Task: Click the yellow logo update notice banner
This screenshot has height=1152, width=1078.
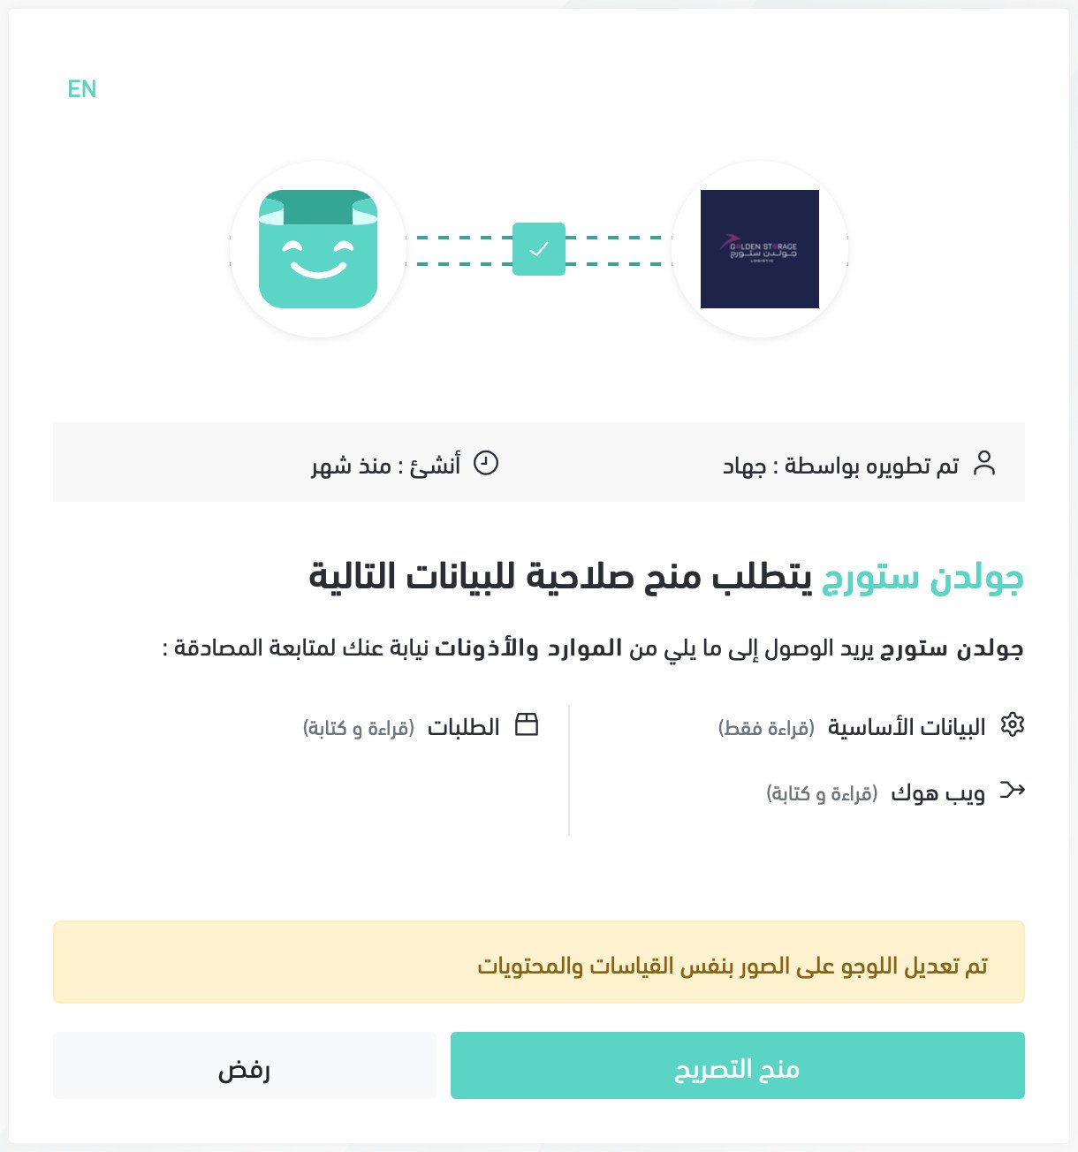Action: [x=539, y=962]
